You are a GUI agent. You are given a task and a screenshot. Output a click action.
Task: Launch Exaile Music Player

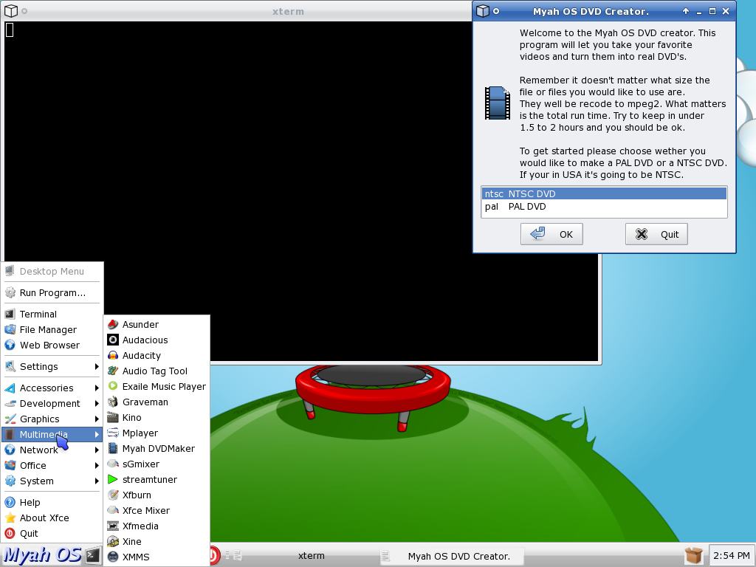[157, 386]
